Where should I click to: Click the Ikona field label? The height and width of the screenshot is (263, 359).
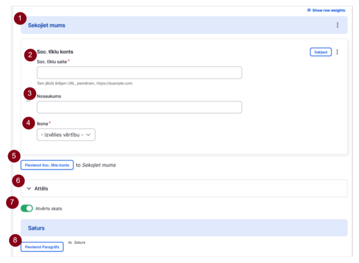point(42,124)
